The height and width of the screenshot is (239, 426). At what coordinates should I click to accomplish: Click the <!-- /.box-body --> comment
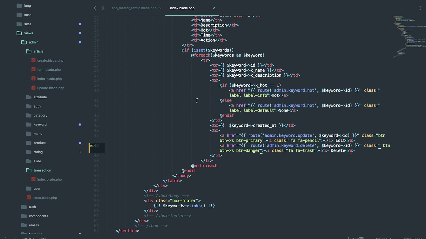[166, 196]
